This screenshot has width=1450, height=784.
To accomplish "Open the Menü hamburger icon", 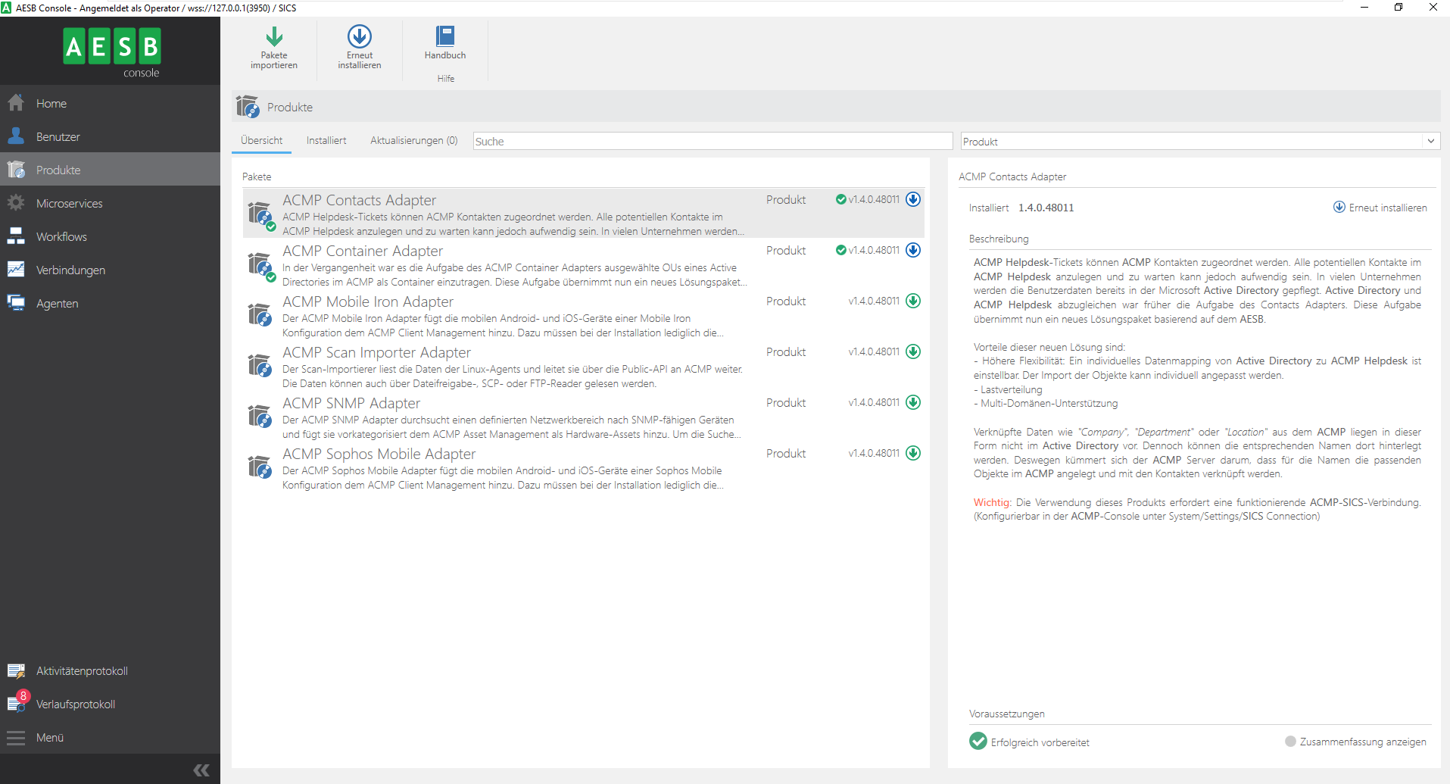I will [x=16, y=737].
